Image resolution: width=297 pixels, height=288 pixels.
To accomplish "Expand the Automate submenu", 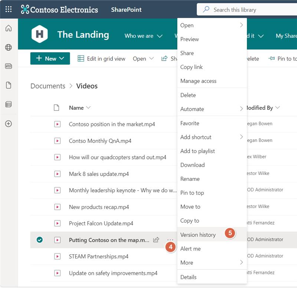I will coord(241,109).
